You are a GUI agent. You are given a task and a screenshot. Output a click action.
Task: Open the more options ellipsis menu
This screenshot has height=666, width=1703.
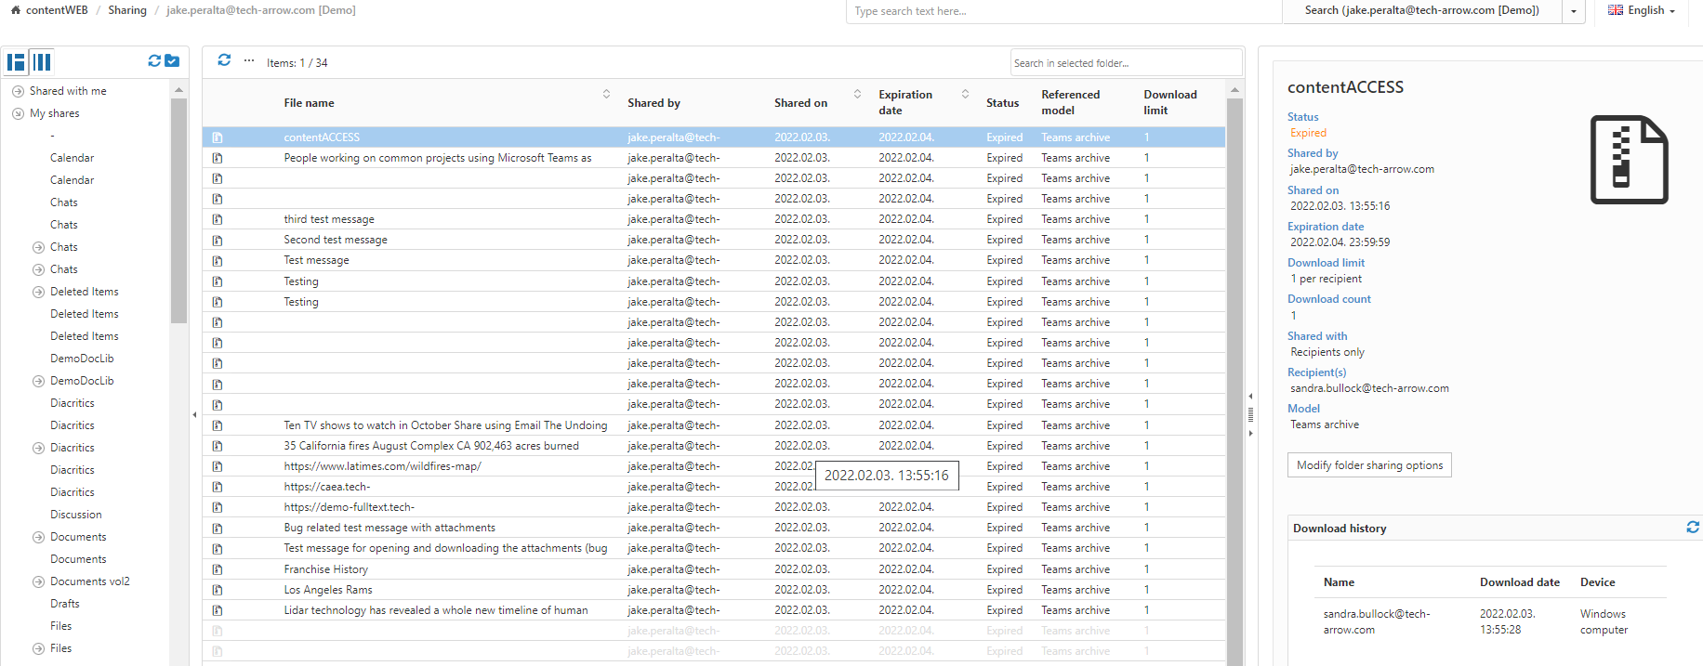(249, 61)
